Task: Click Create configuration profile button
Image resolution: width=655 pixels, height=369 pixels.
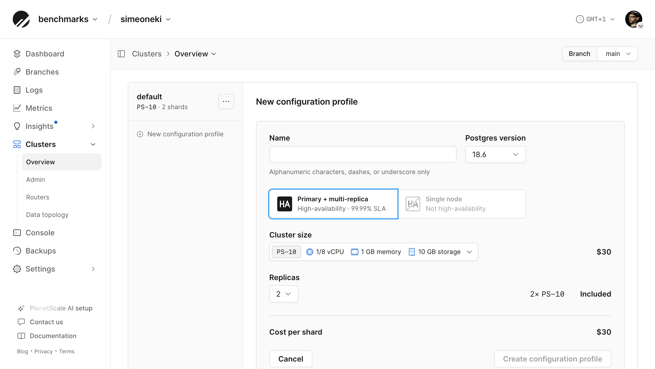Action: point(553,359)
